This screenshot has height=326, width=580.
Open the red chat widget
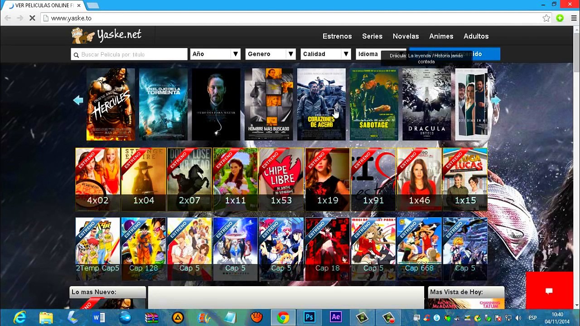549,291
